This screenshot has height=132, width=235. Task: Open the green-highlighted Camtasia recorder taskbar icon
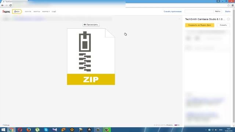coord(107,129)
